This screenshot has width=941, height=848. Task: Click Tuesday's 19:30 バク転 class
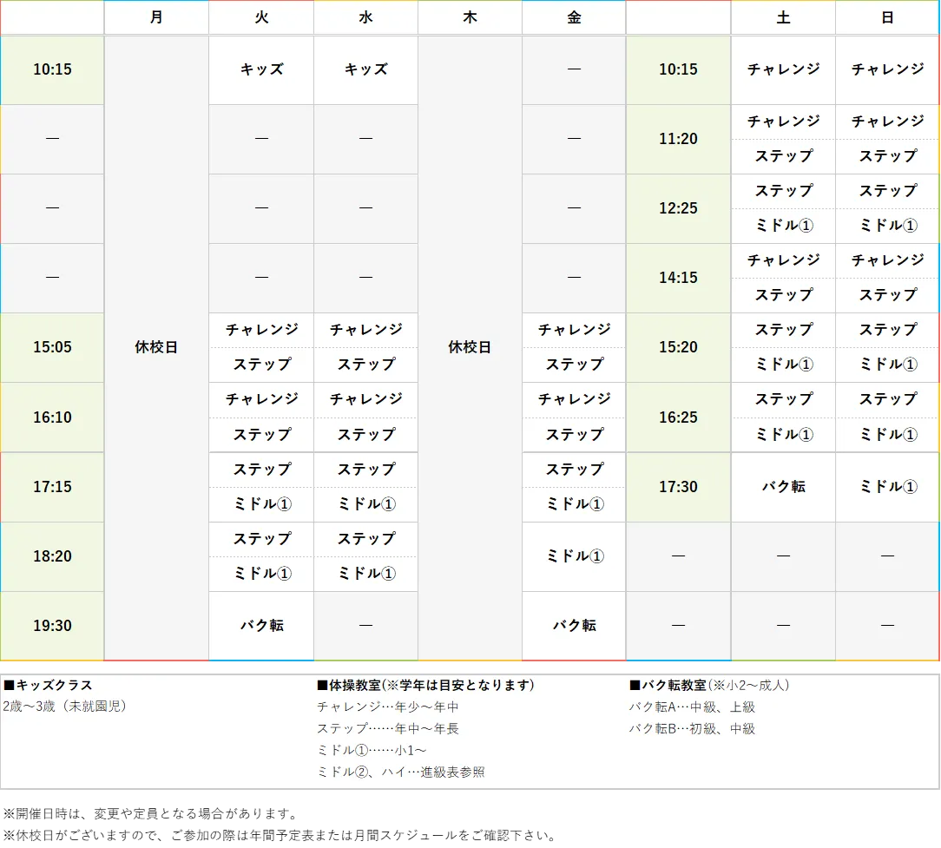point(260,625)
